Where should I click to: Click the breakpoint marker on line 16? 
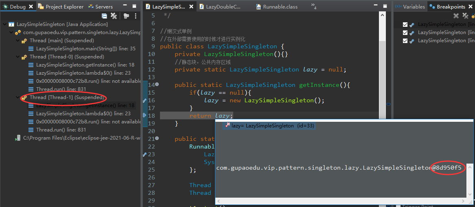[x=144, y=100]
